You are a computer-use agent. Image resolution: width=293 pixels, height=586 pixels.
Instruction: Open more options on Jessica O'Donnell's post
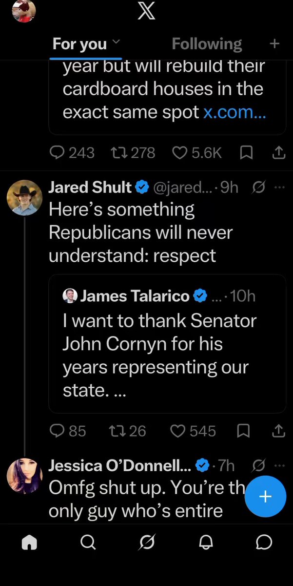point(279,465)
